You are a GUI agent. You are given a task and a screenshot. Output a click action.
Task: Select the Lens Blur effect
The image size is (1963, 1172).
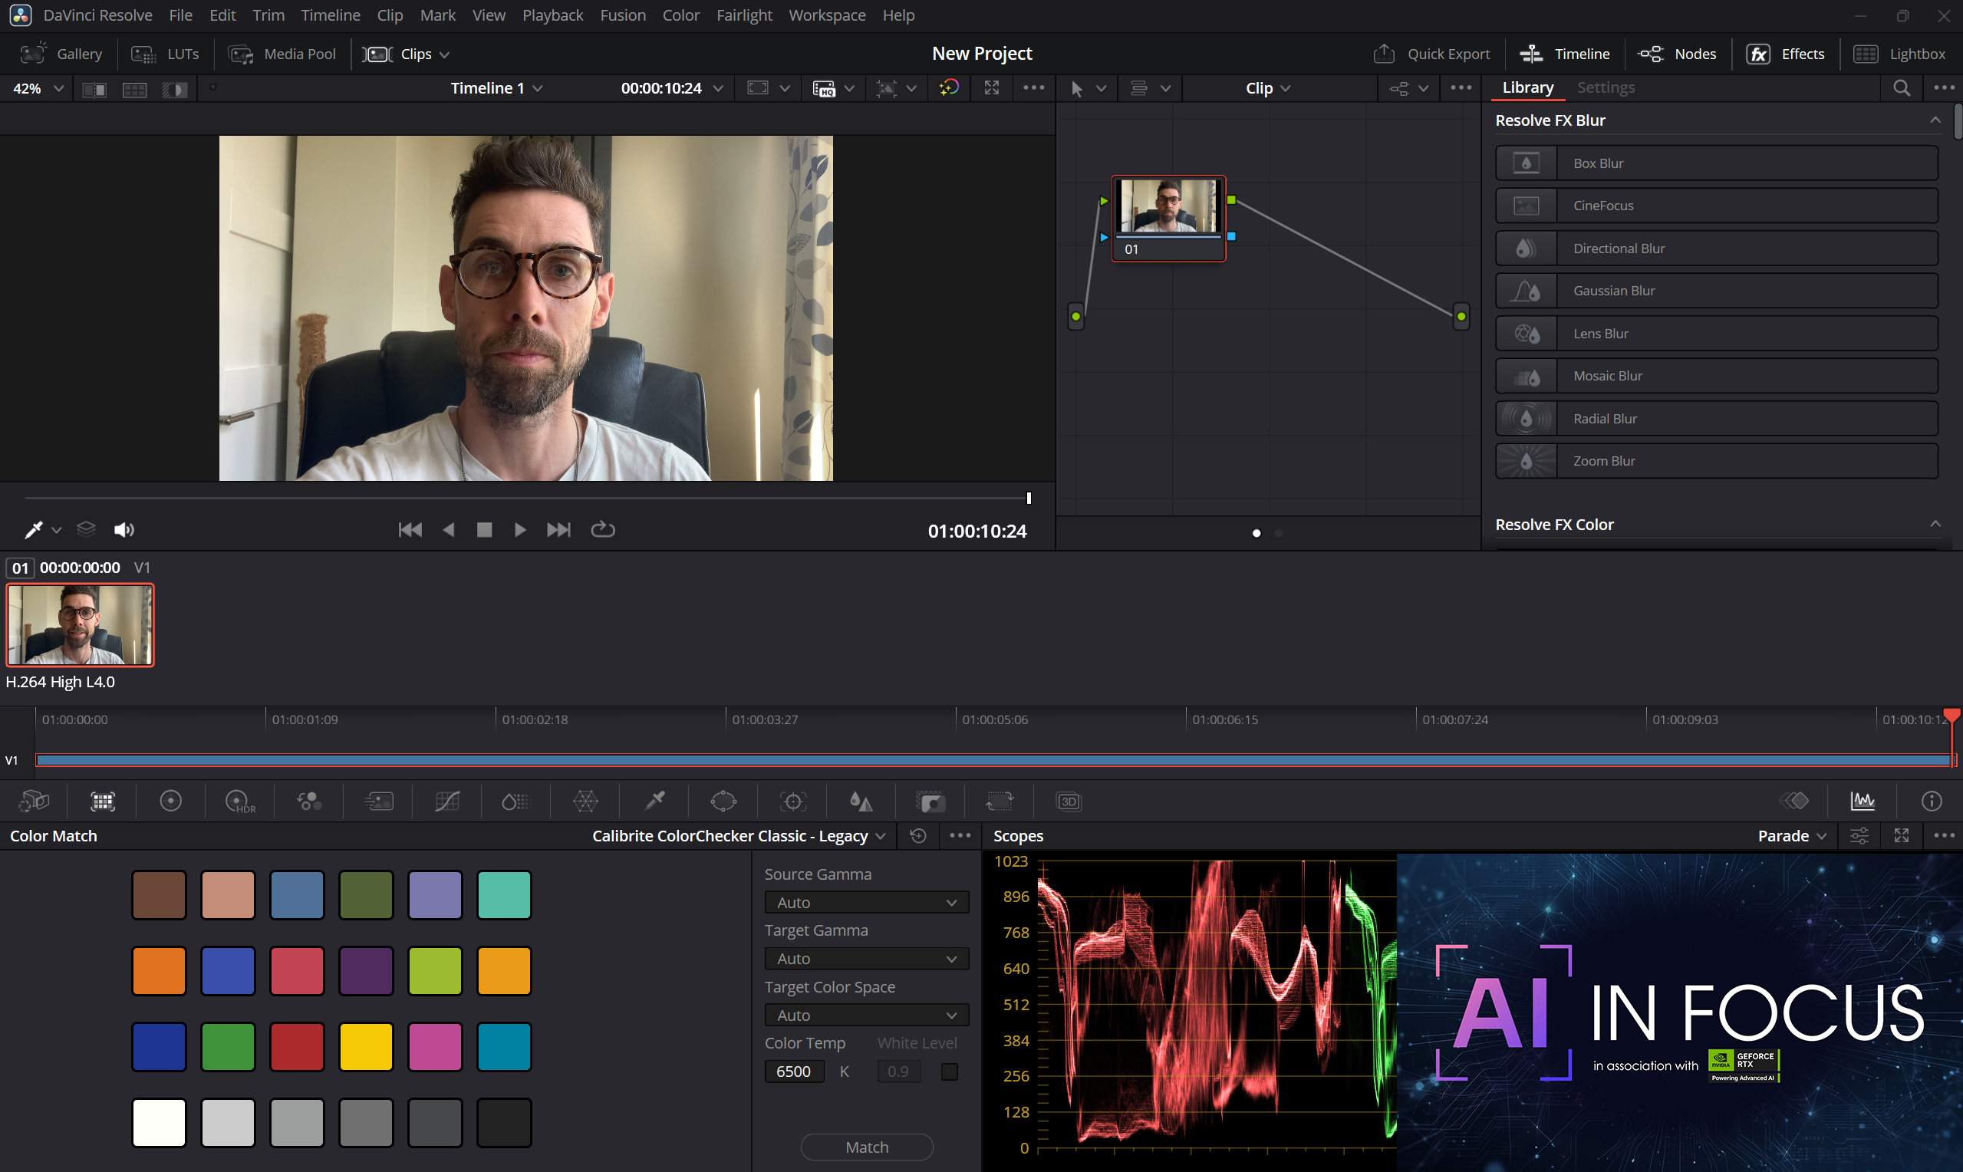tap(1716, 334)
